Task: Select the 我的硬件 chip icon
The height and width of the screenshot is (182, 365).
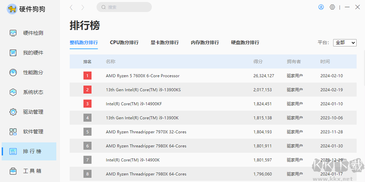Action: coord(13,53)
